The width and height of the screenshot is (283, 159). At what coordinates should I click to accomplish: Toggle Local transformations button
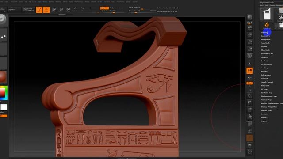(x=249, y=71)
